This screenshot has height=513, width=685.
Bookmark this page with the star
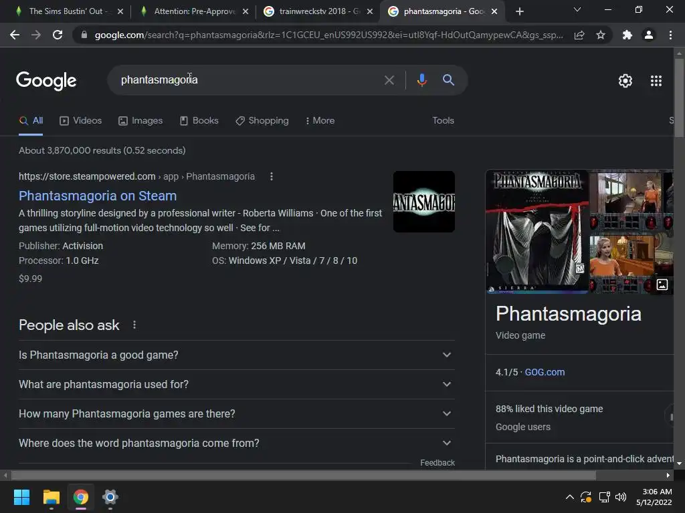pos(601,35)
